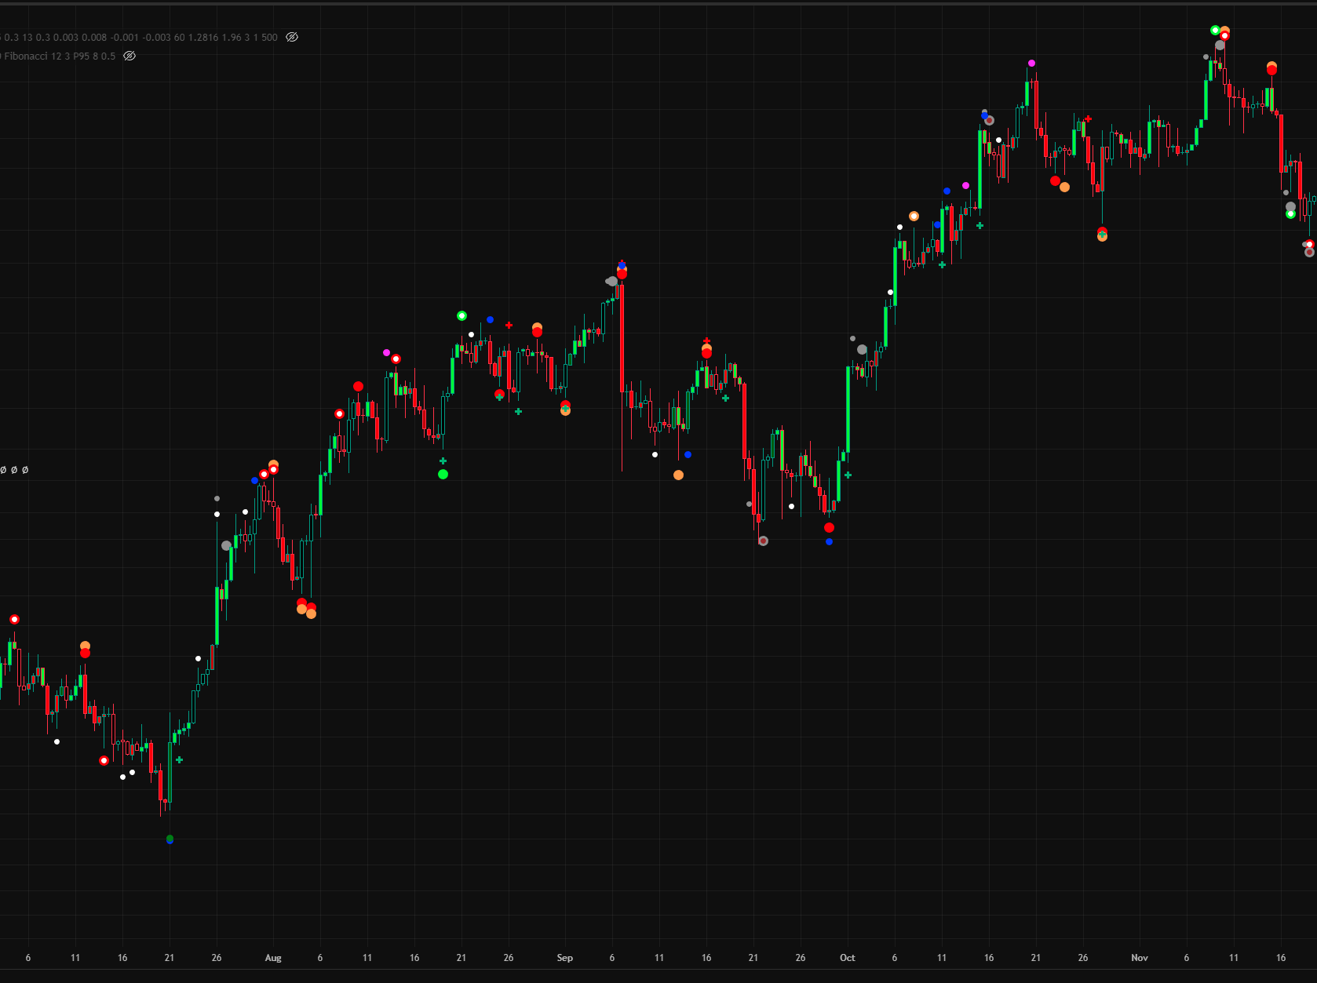Click the red ring marker below the July 14 candle
The width and height of the screenshot is (1317, 983).
coord(104,761)
